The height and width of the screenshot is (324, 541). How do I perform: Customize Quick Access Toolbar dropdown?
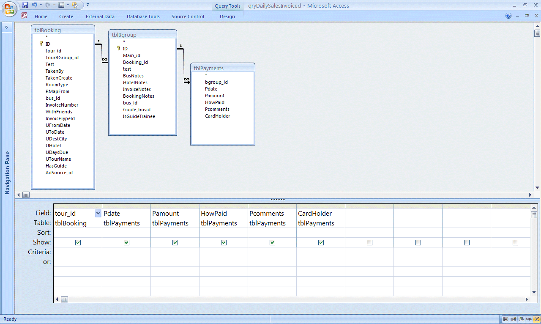(x=87, y=5)
